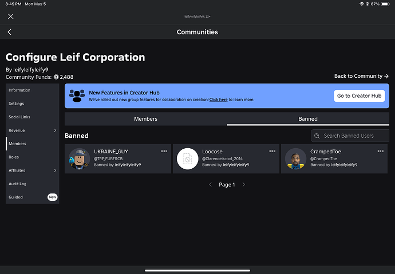Expand Affiliates submenu chevron
This screenshot has width=395, height=274.
click(x=55, y=170)
